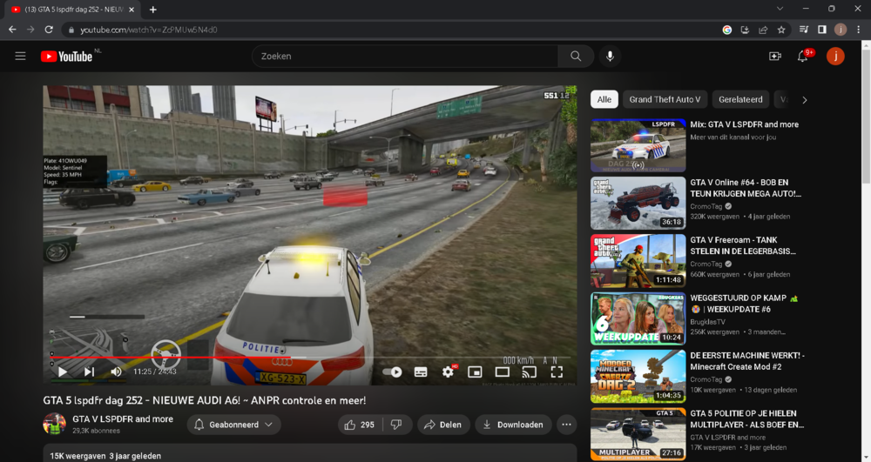The height and width of the screenshot is (462, 871).
Task: Open the GTA V LSPDFR and more channel
Action: click(123, 419)
